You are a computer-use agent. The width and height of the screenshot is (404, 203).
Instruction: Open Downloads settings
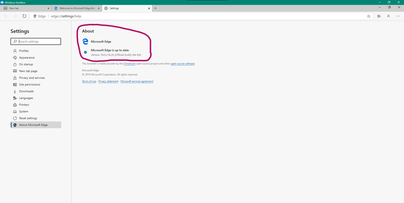(x=36, y=91)
